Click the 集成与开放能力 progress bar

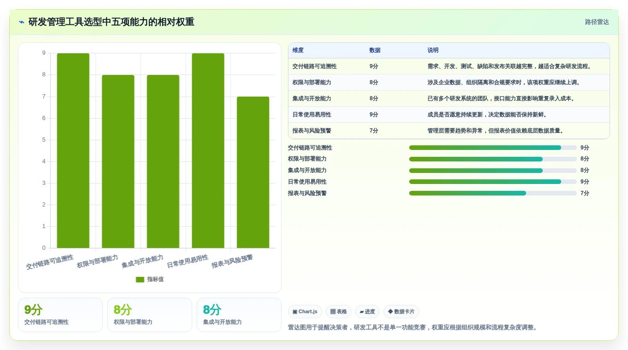pos(493,171)
